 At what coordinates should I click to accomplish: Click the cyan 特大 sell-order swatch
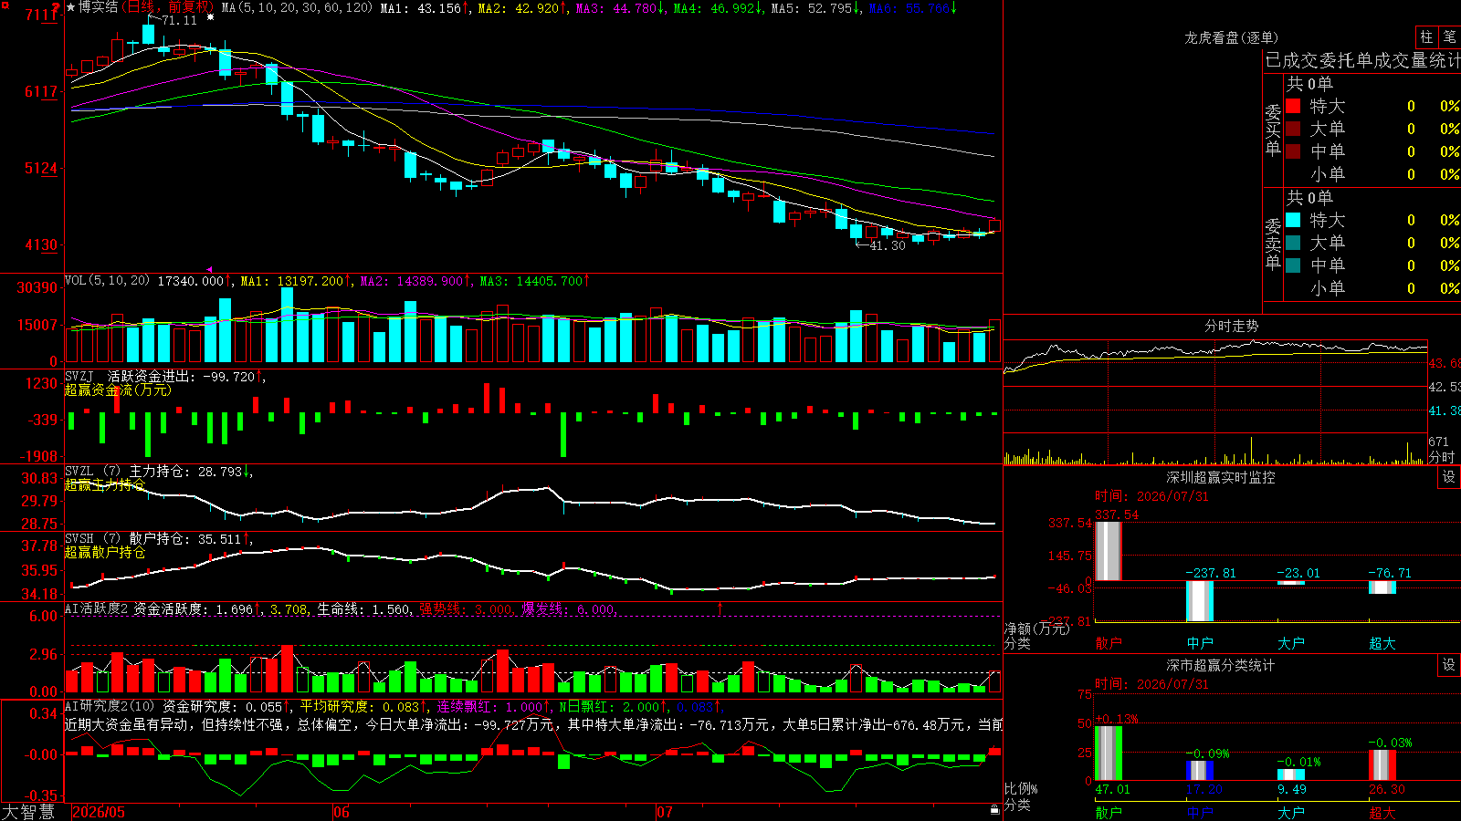click(x=1293, y=220)
